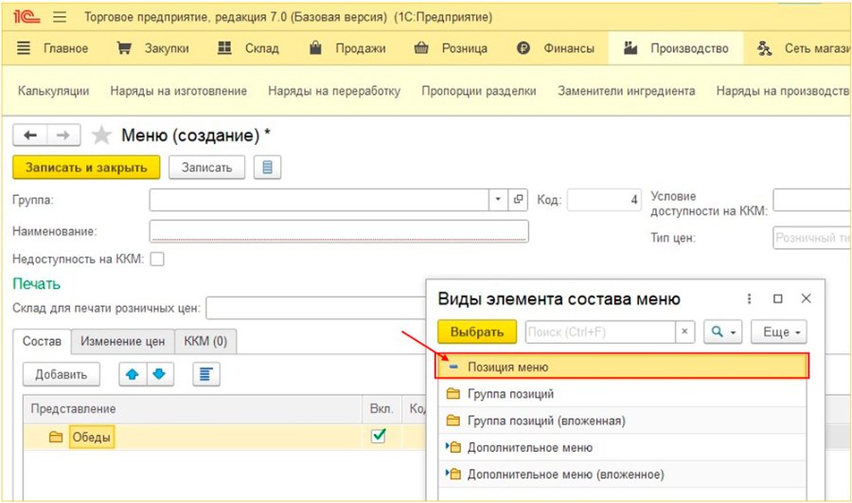Viewport: 852px width, 503px height.
Task: Click folder icon of Группа позиций (вложенная)
Action: point(453,421)
